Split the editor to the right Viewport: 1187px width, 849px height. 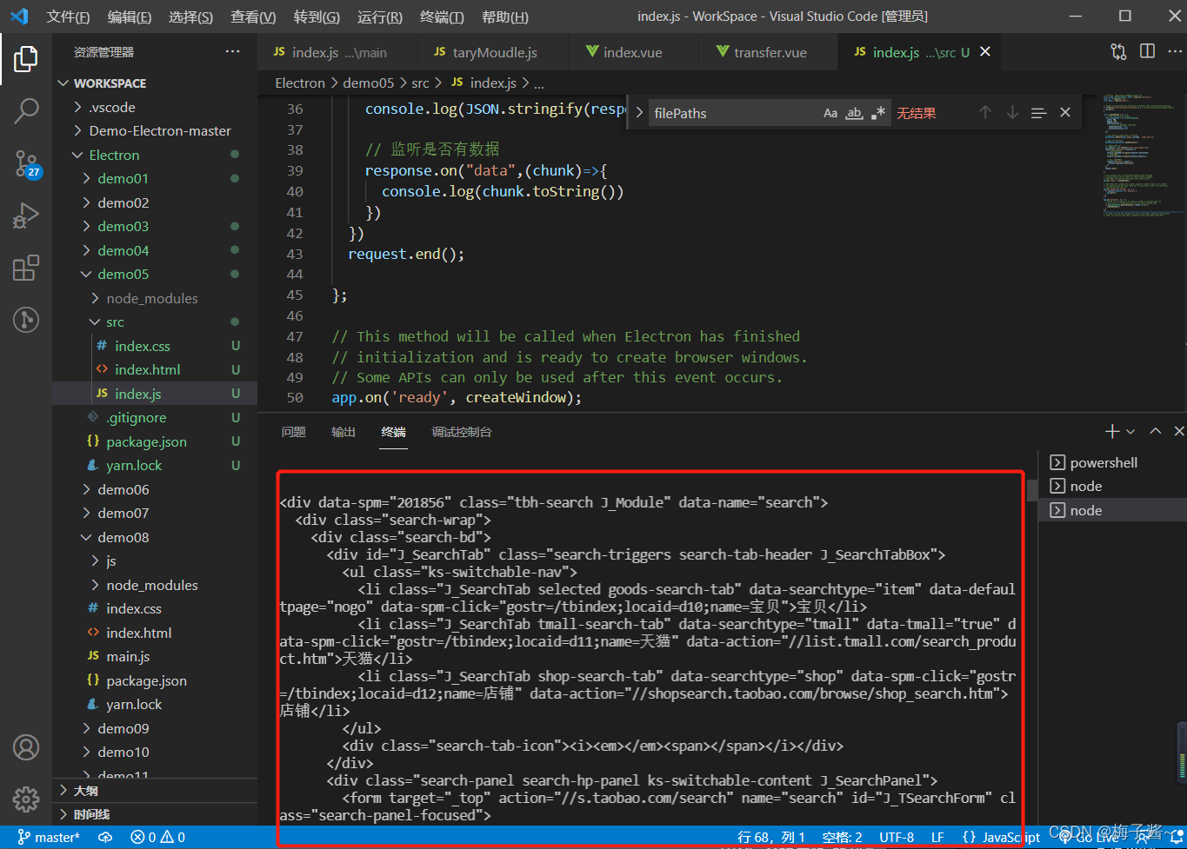coord(1147,52)
